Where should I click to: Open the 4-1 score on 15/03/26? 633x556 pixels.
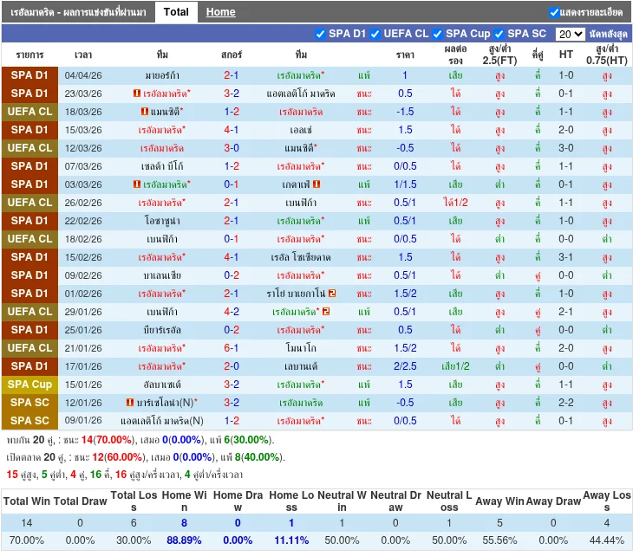point(232,130)
